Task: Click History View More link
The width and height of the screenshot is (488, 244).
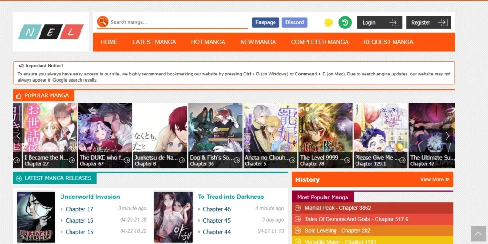Action: (435, 179)
